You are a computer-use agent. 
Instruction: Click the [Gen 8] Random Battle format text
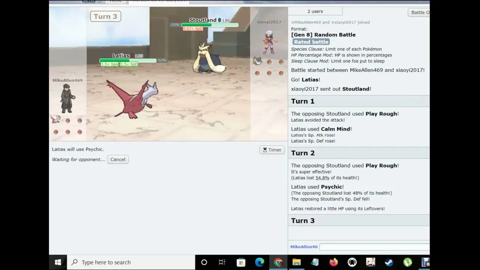coord(323,34)
